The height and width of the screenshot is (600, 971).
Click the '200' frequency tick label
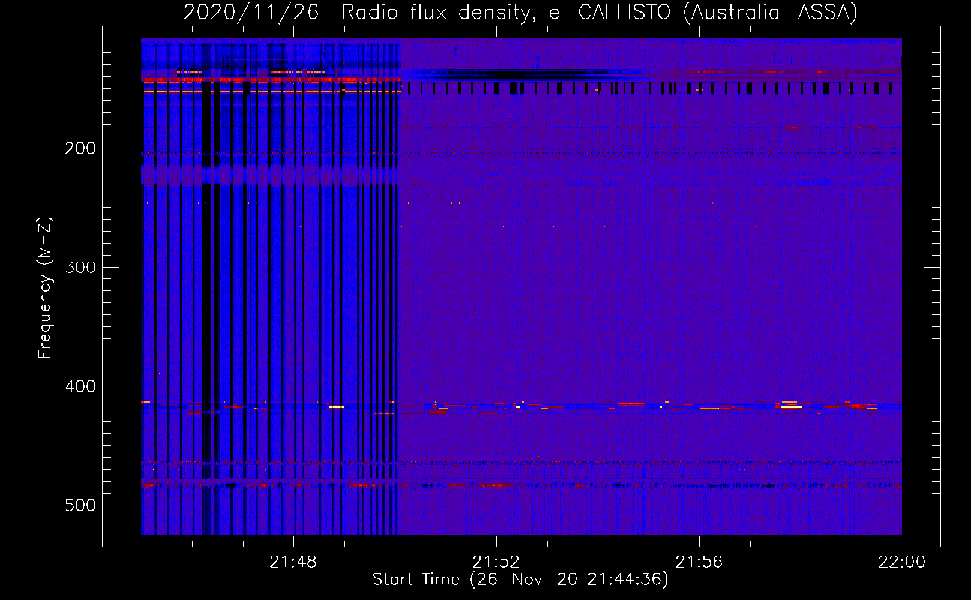point(80,148)
